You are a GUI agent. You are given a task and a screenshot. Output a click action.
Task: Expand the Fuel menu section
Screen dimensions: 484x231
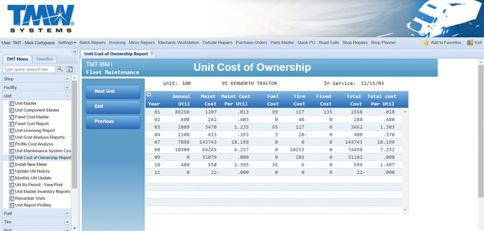67,213
